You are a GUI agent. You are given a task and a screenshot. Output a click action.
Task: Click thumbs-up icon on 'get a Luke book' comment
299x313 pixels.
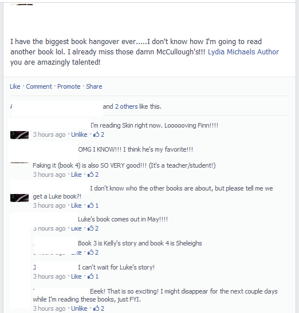(91, 205)
